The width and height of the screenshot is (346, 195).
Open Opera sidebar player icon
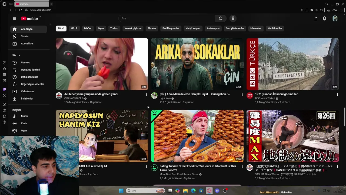(x=4, y=104)
